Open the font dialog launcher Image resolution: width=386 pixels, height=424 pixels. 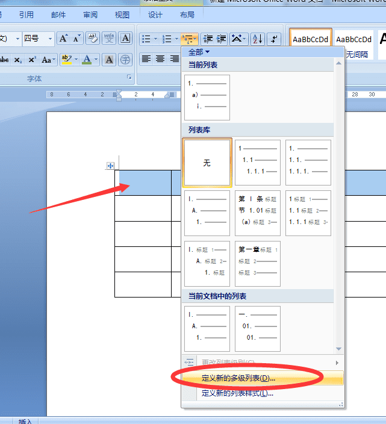click(129, 77)
